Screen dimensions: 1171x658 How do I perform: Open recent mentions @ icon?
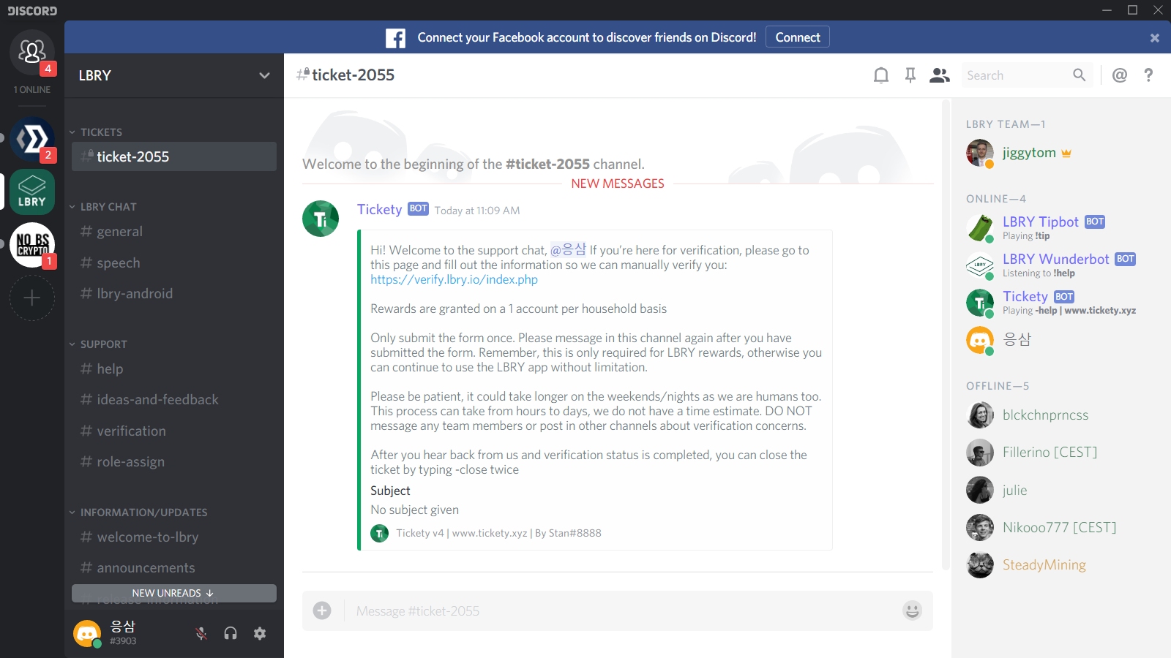(1120, 75)
